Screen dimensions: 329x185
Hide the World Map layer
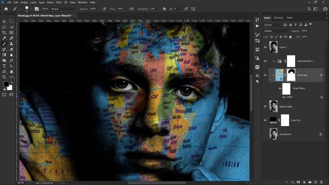[265, 75]
